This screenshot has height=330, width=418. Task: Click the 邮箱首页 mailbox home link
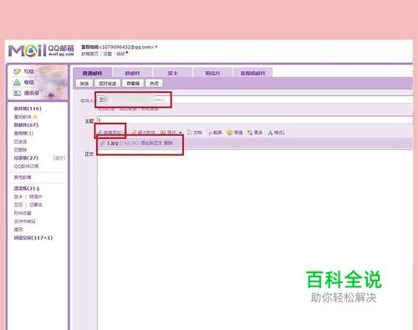tap(89, 53)
